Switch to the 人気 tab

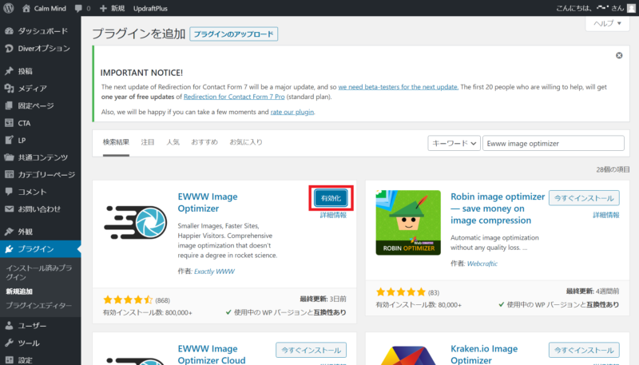[x=173, y=142]
